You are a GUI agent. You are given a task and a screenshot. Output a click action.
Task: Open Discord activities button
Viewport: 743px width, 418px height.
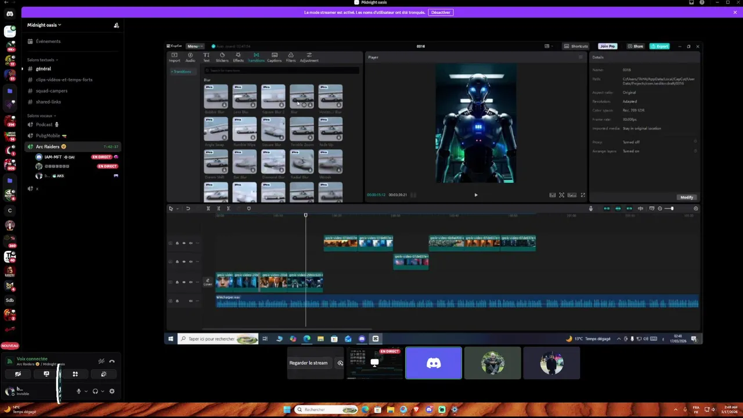(x=75, y=374)
